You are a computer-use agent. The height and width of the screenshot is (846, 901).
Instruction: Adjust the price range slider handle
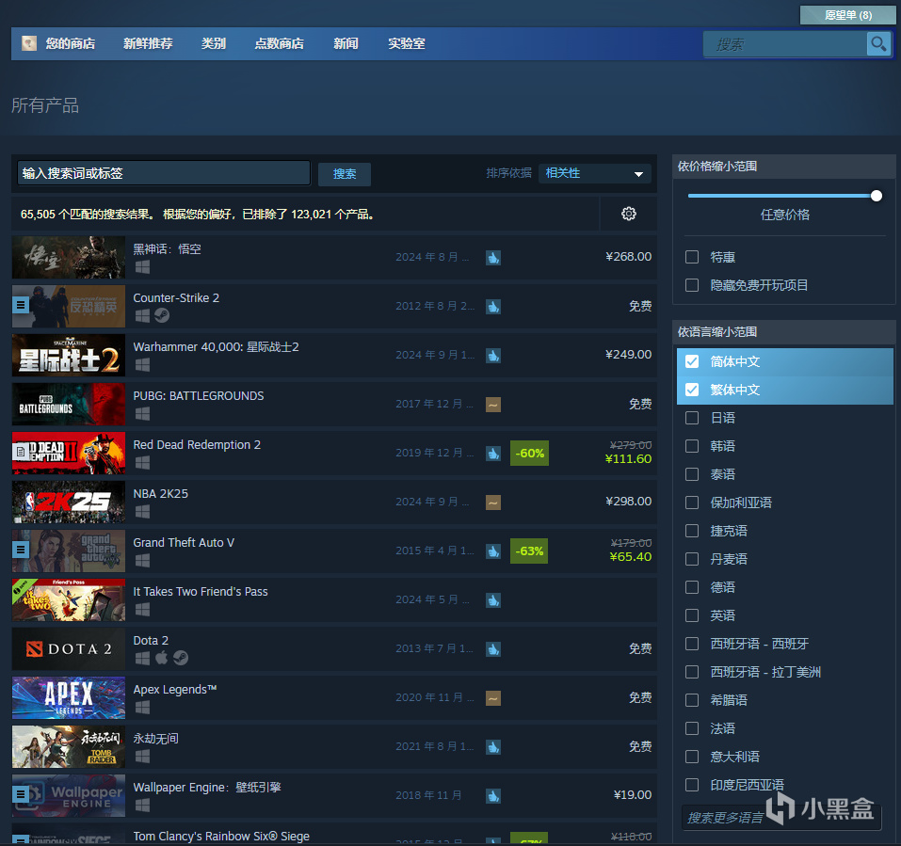[877, 196]
